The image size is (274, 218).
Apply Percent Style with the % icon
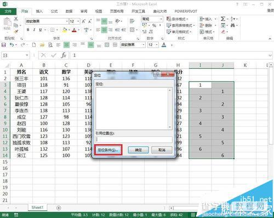click(x=154, y=25)
